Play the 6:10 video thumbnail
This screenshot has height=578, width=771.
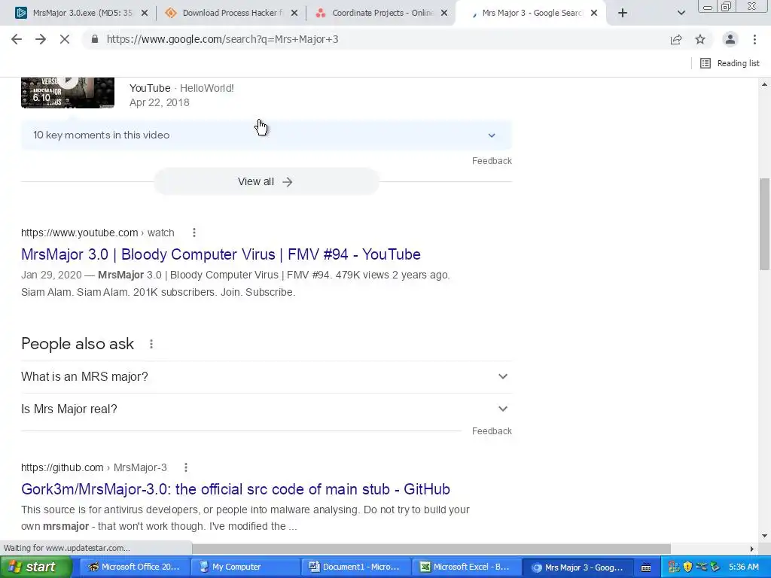tap(68, 93)
